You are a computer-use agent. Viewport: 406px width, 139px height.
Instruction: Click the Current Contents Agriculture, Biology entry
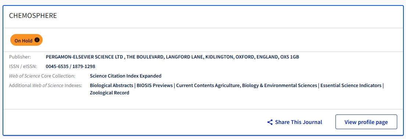coord(247,85)
